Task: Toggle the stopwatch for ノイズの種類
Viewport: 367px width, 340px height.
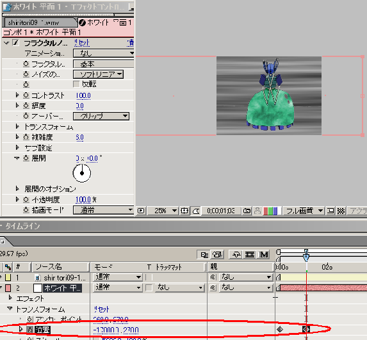Action: [x=26, y=74]
